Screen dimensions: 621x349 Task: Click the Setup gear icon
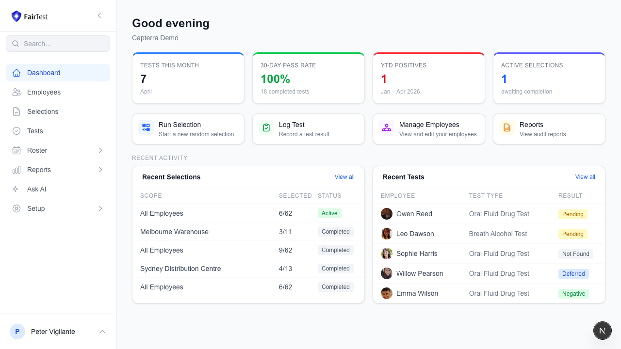click(x=16, y=208)
